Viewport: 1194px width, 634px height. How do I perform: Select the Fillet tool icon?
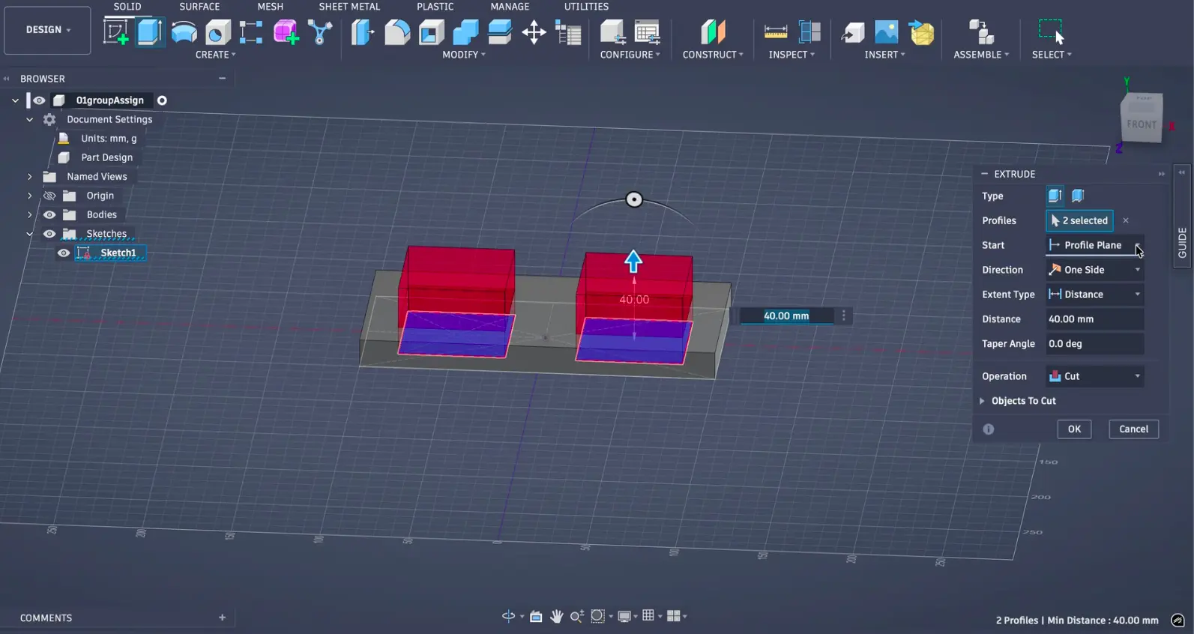(397, 32)
